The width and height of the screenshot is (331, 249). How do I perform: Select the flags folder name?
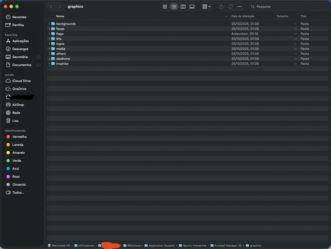click(60, 34)
